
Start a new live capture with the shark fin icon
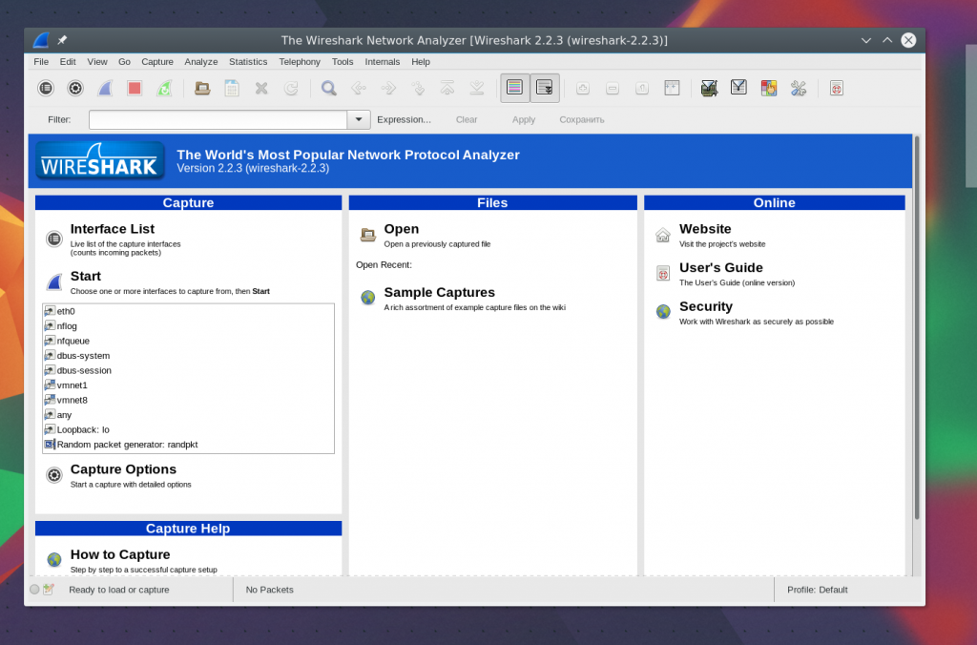(x=105, y=89)
